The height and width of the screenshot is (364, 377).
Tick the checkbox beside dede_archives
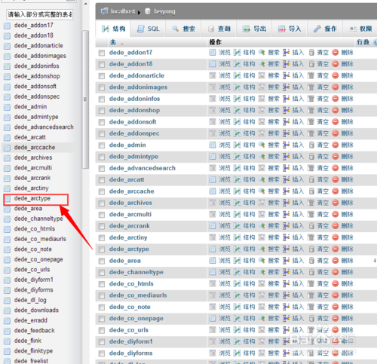(102, 203)
